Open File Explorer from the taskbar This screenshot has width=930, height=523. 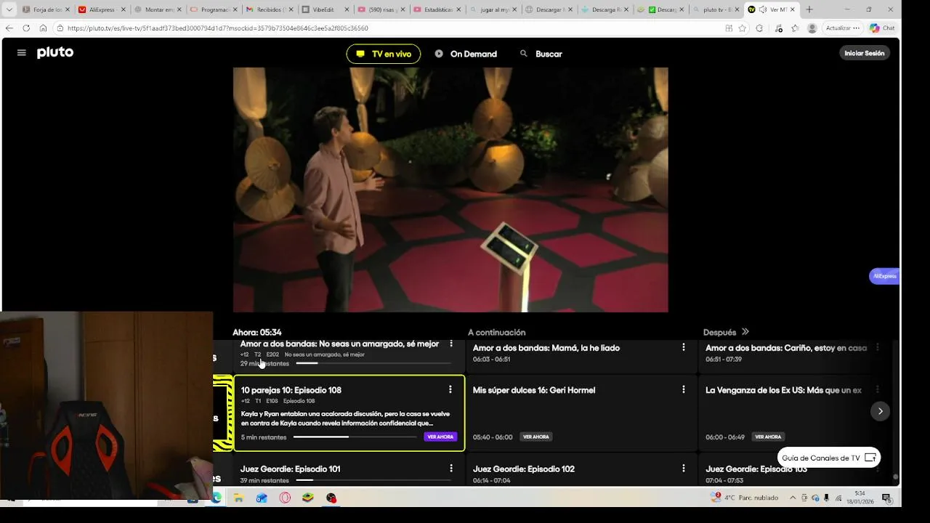click(238, 498)
